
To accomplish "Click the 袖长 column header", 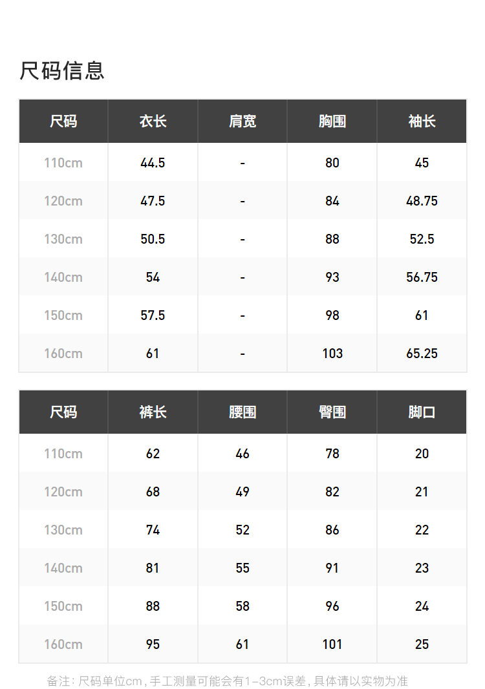I will 422,122.
